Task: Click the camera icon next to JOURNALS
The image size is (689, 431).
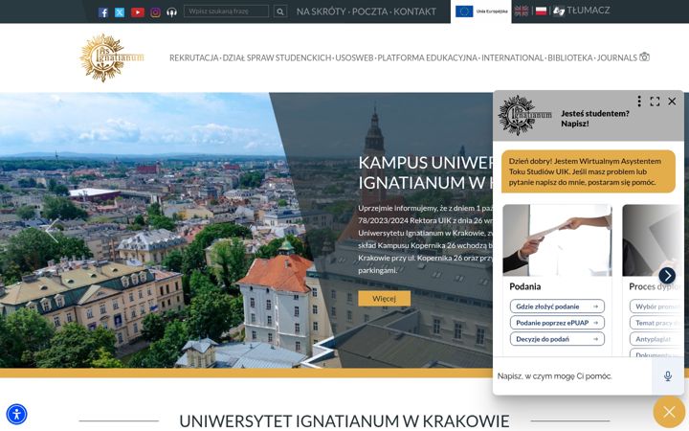Action: (x=644, y=57)
